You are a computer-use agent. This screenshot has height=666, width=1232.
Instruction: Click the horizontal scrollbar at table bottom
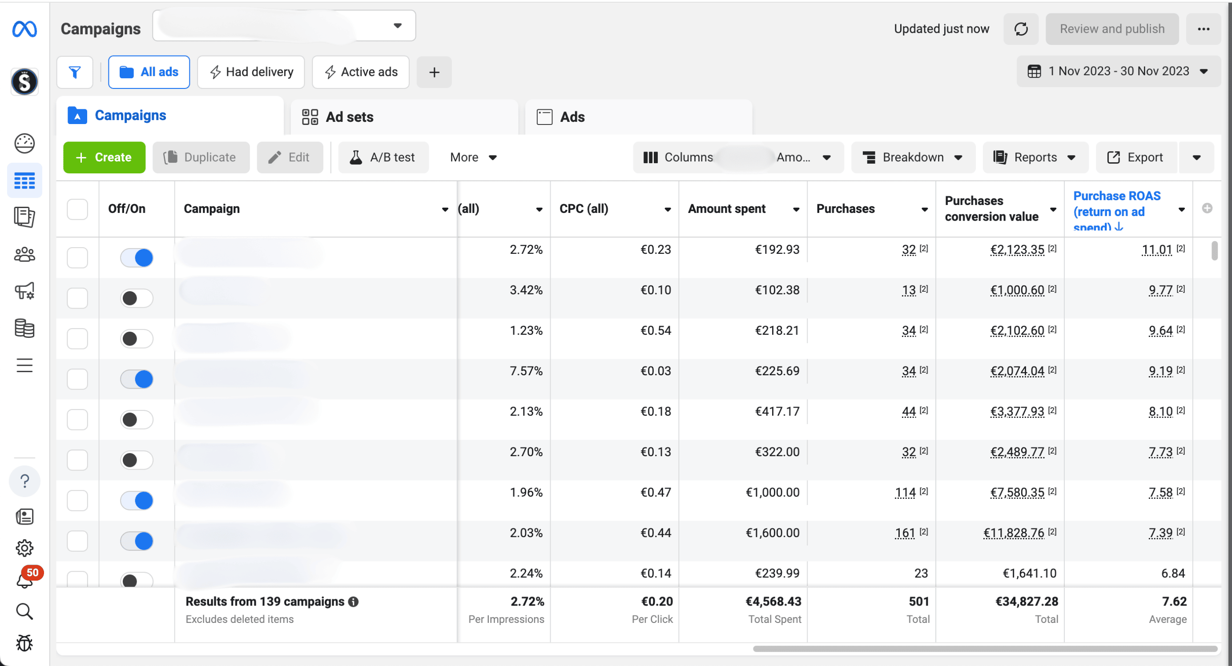coord(984,649)
